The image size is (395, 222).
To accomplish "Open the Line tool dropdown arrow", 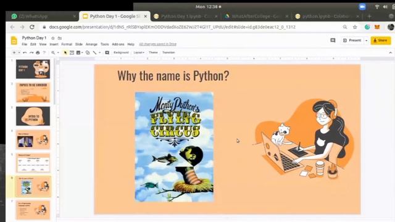I will click(x=100, y=52).
